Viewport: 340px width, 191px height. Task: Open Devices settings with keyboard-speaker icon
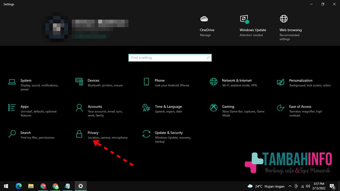tap(100, 83)
